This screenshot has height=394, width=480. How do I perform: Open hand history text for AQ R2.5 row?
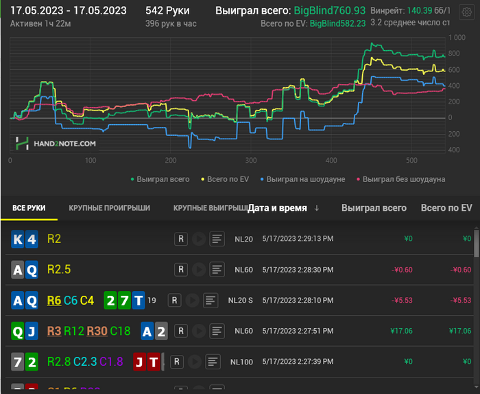[217, 270]
